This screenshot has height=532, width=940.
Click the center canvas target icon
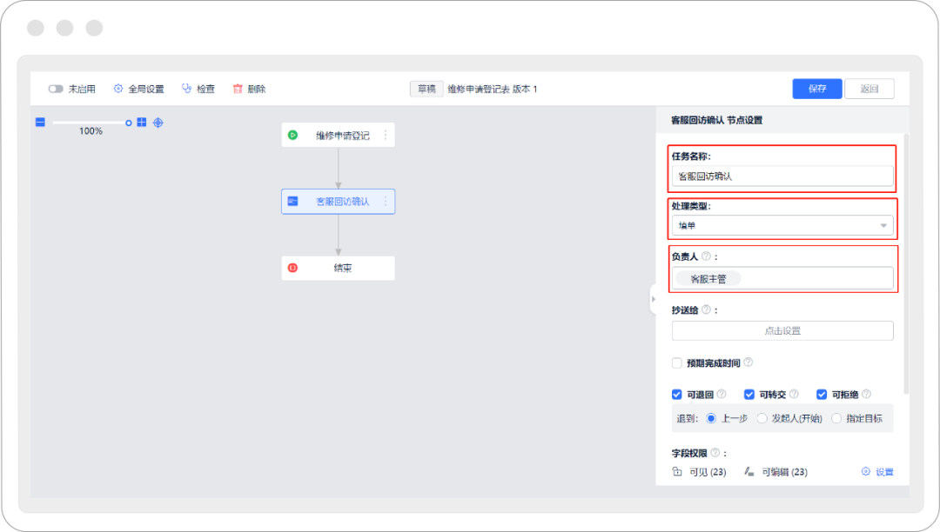[x=158, y=123]
